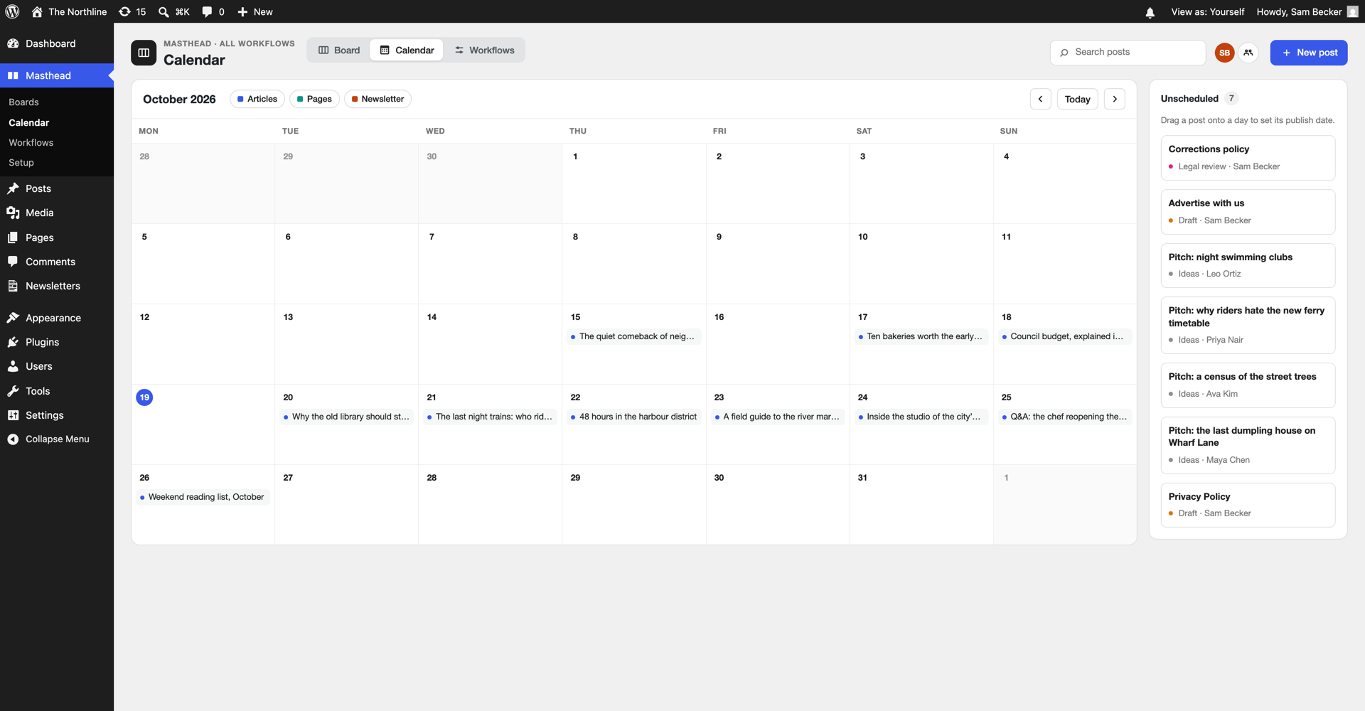Click the WordPress logo icon
Image resolution: width=1365 pixels, height=711 pixels.
point(12,11)
